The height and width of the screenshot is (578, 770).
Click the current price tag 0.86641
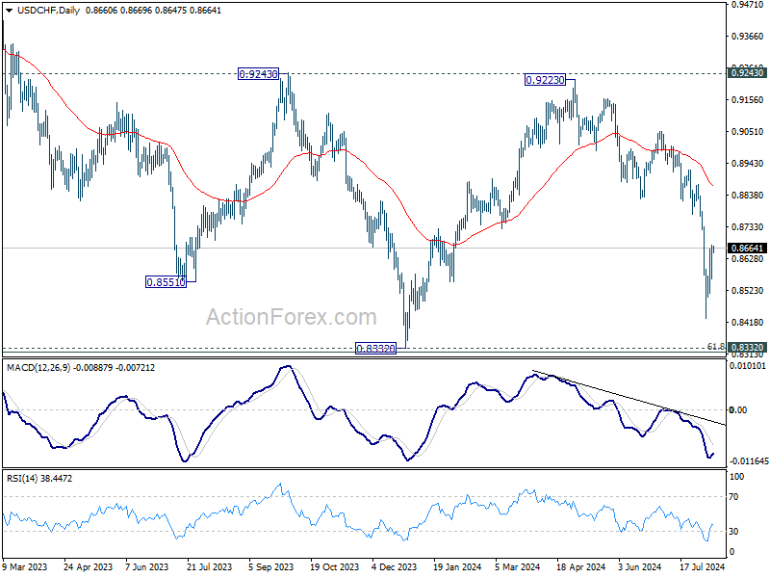tap(747, 249)
